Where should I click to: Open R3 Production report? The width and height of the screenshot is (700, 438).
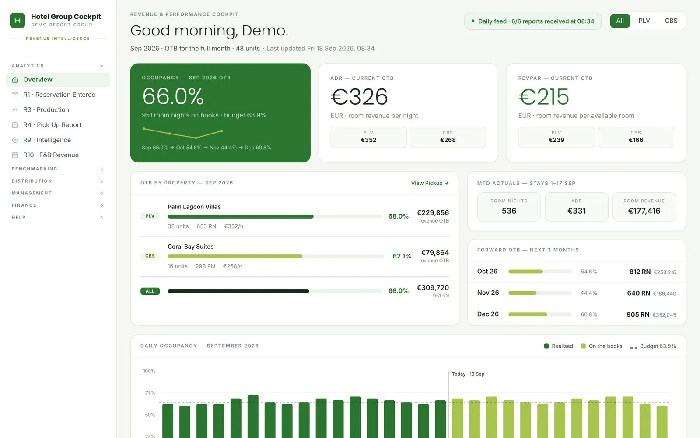click(x=58, y=110)
